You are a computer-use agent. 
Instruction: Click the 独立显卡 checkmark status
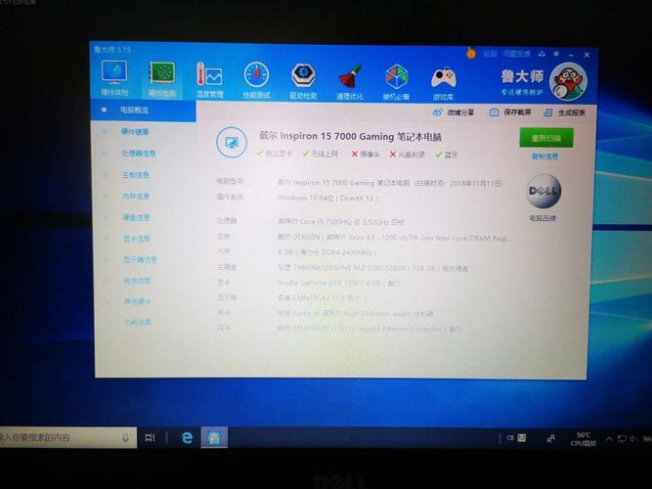click(274, 154)
